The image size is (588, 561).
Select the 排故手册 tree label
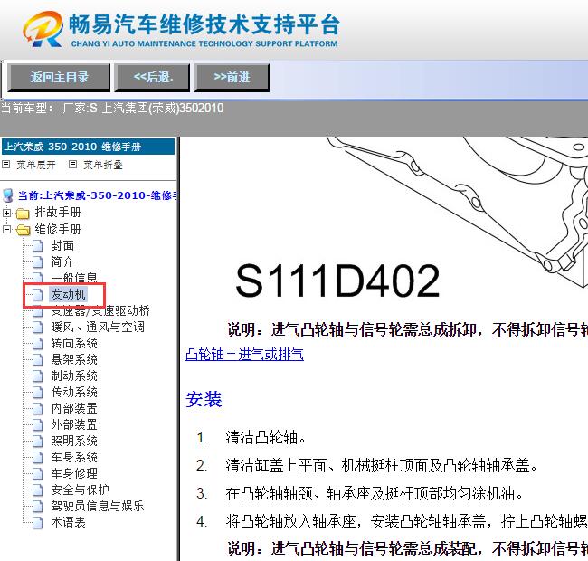tap(58, 213)
